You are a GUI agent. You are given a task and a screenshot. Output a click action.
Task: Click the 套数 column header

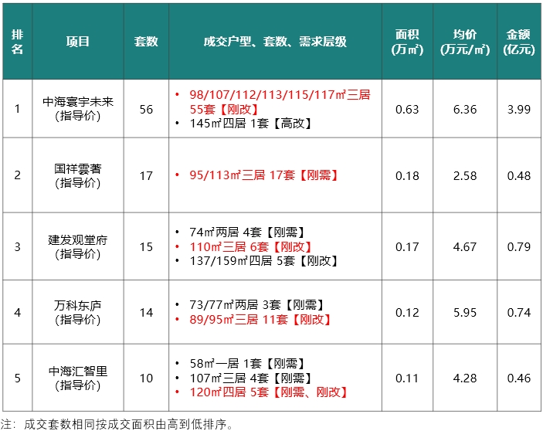coord(146,42)
